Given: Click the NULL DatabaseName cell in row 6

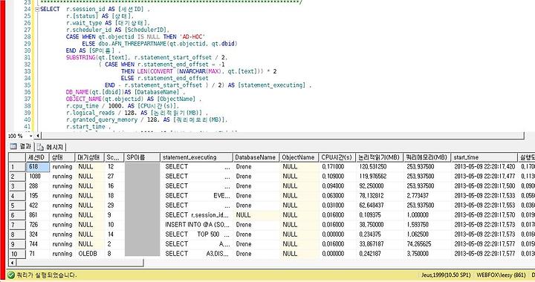Looking at the screenshot, I should pyautogui.click(x=256, y=215).
